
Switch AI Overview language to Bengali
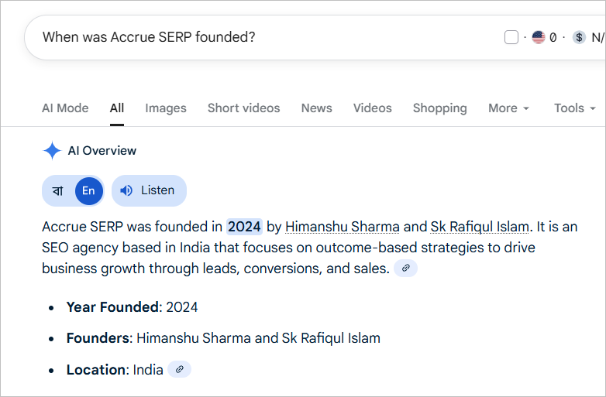tap(58, 191)
